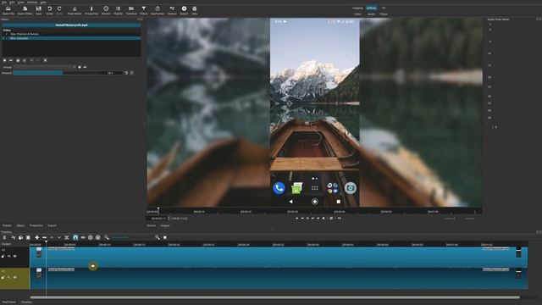Switch to the Export tab

coord(53,225)
